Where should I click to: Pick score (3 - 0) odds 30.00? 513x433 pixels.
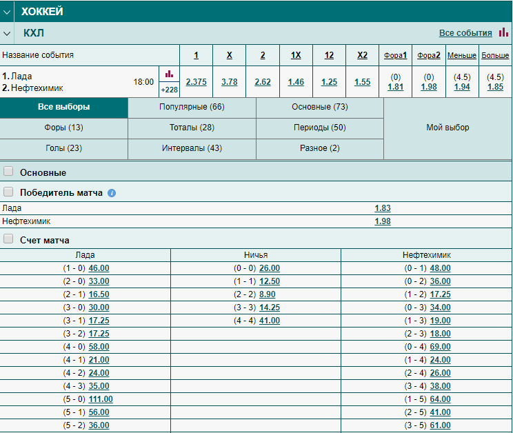[99, 308]
